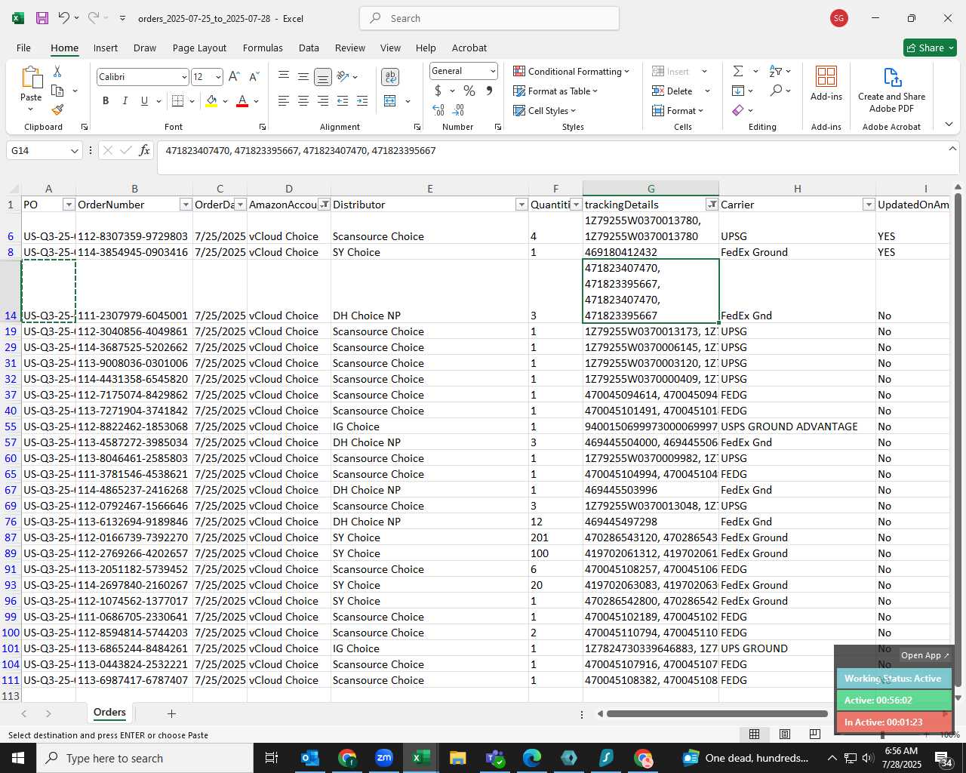Open the Distributor column filter dropdown

coord(521,205)
